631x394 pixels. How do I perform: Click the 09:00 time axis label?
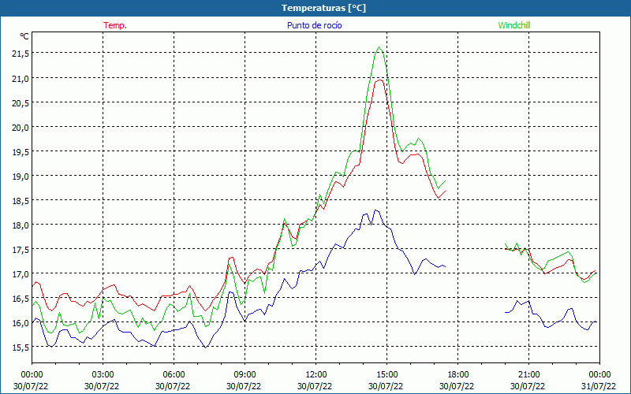coord(245,375)
